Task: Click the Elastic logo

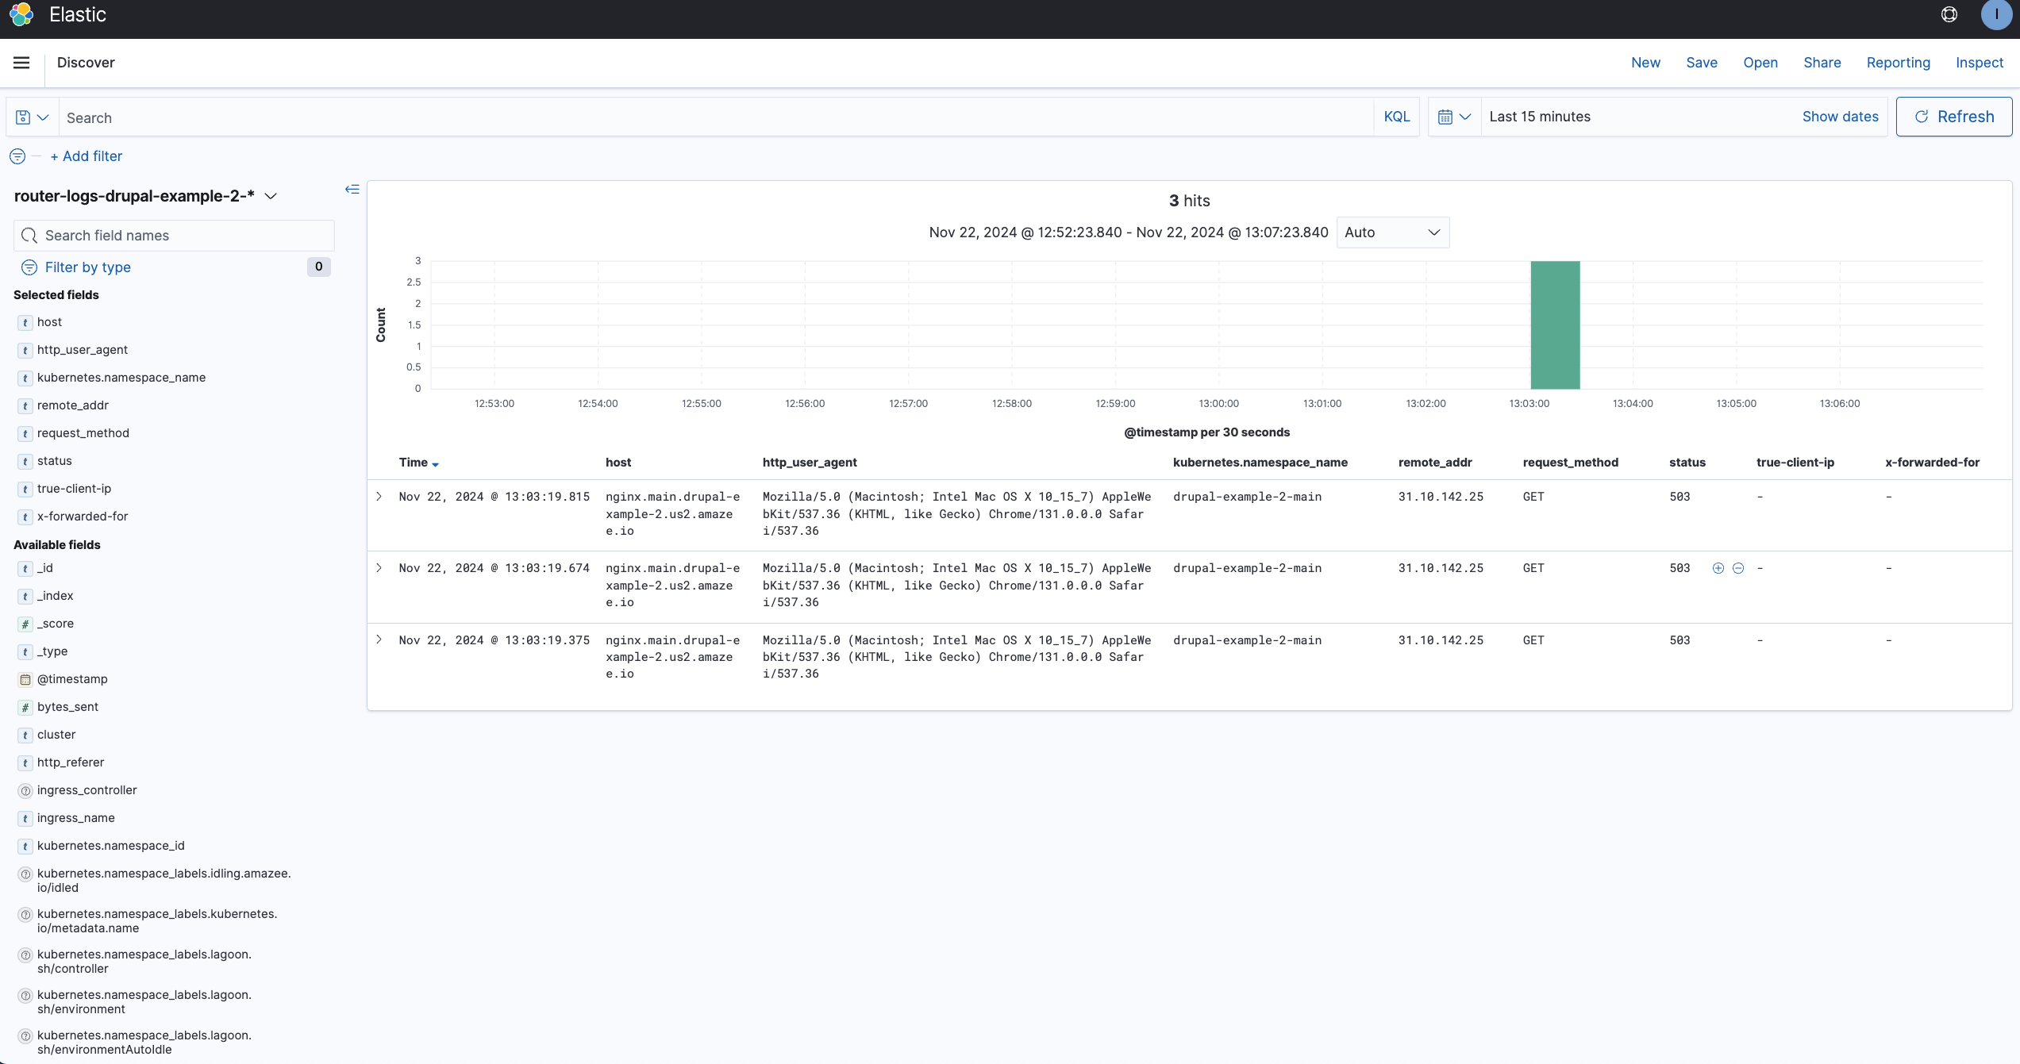Action: [21, 14]
